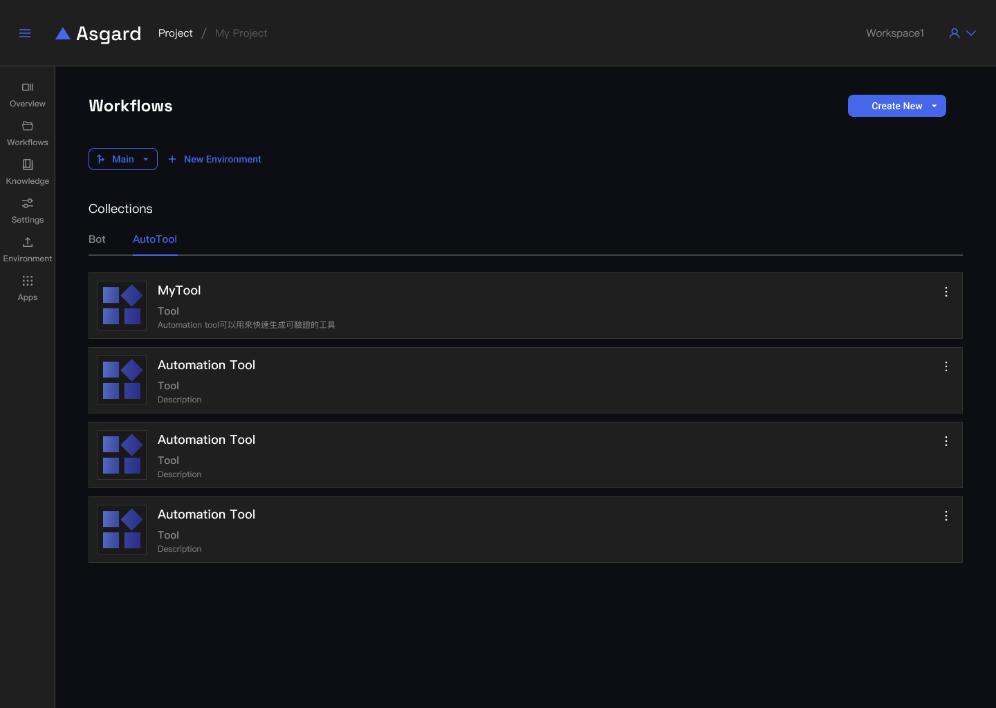Click the user profile icon

(x=954, y=33)
